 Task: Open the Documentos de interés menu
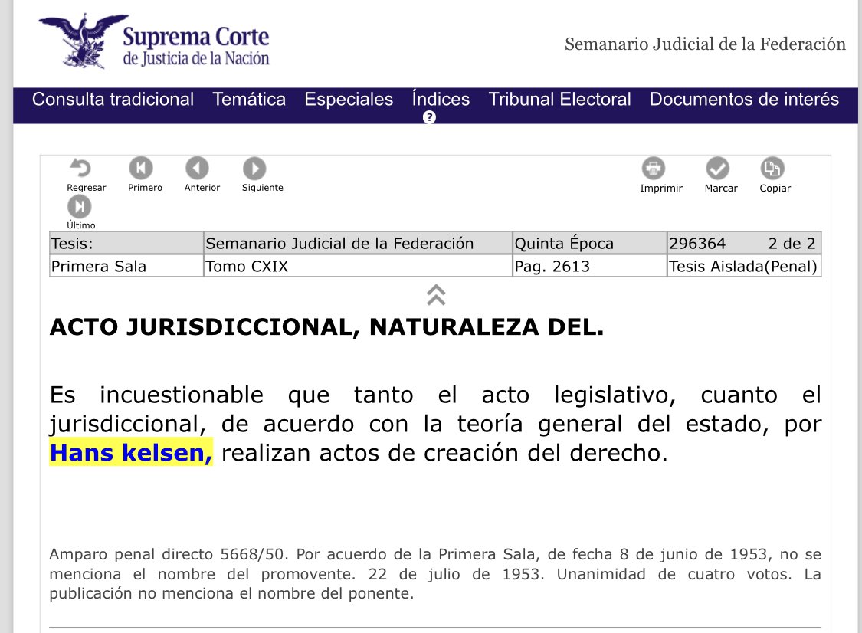[744, 99]
